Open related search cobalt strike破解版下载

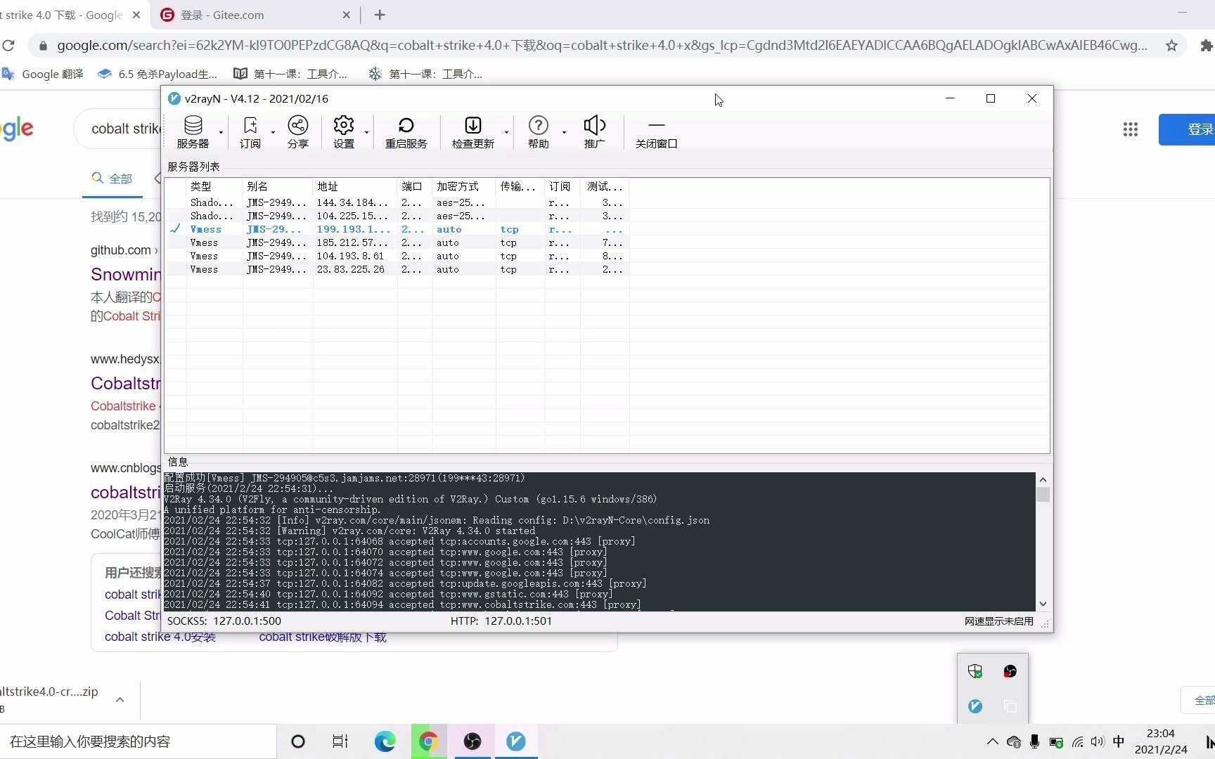[323, 637]
